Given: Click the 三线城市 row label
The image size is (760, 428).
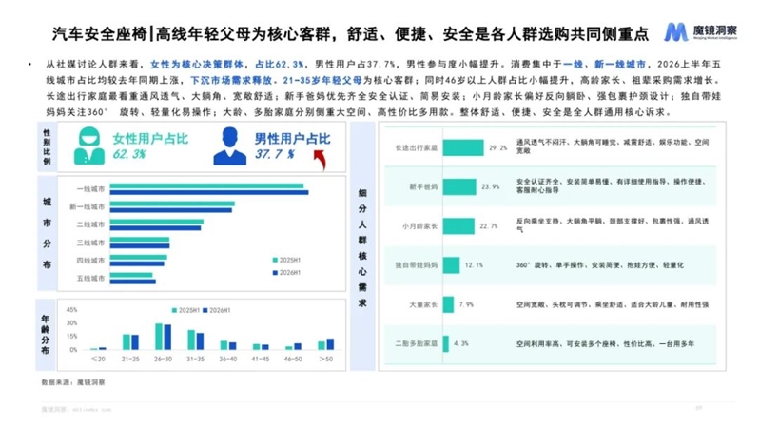Looking at the screenshot, I should (x=90, y=243).
